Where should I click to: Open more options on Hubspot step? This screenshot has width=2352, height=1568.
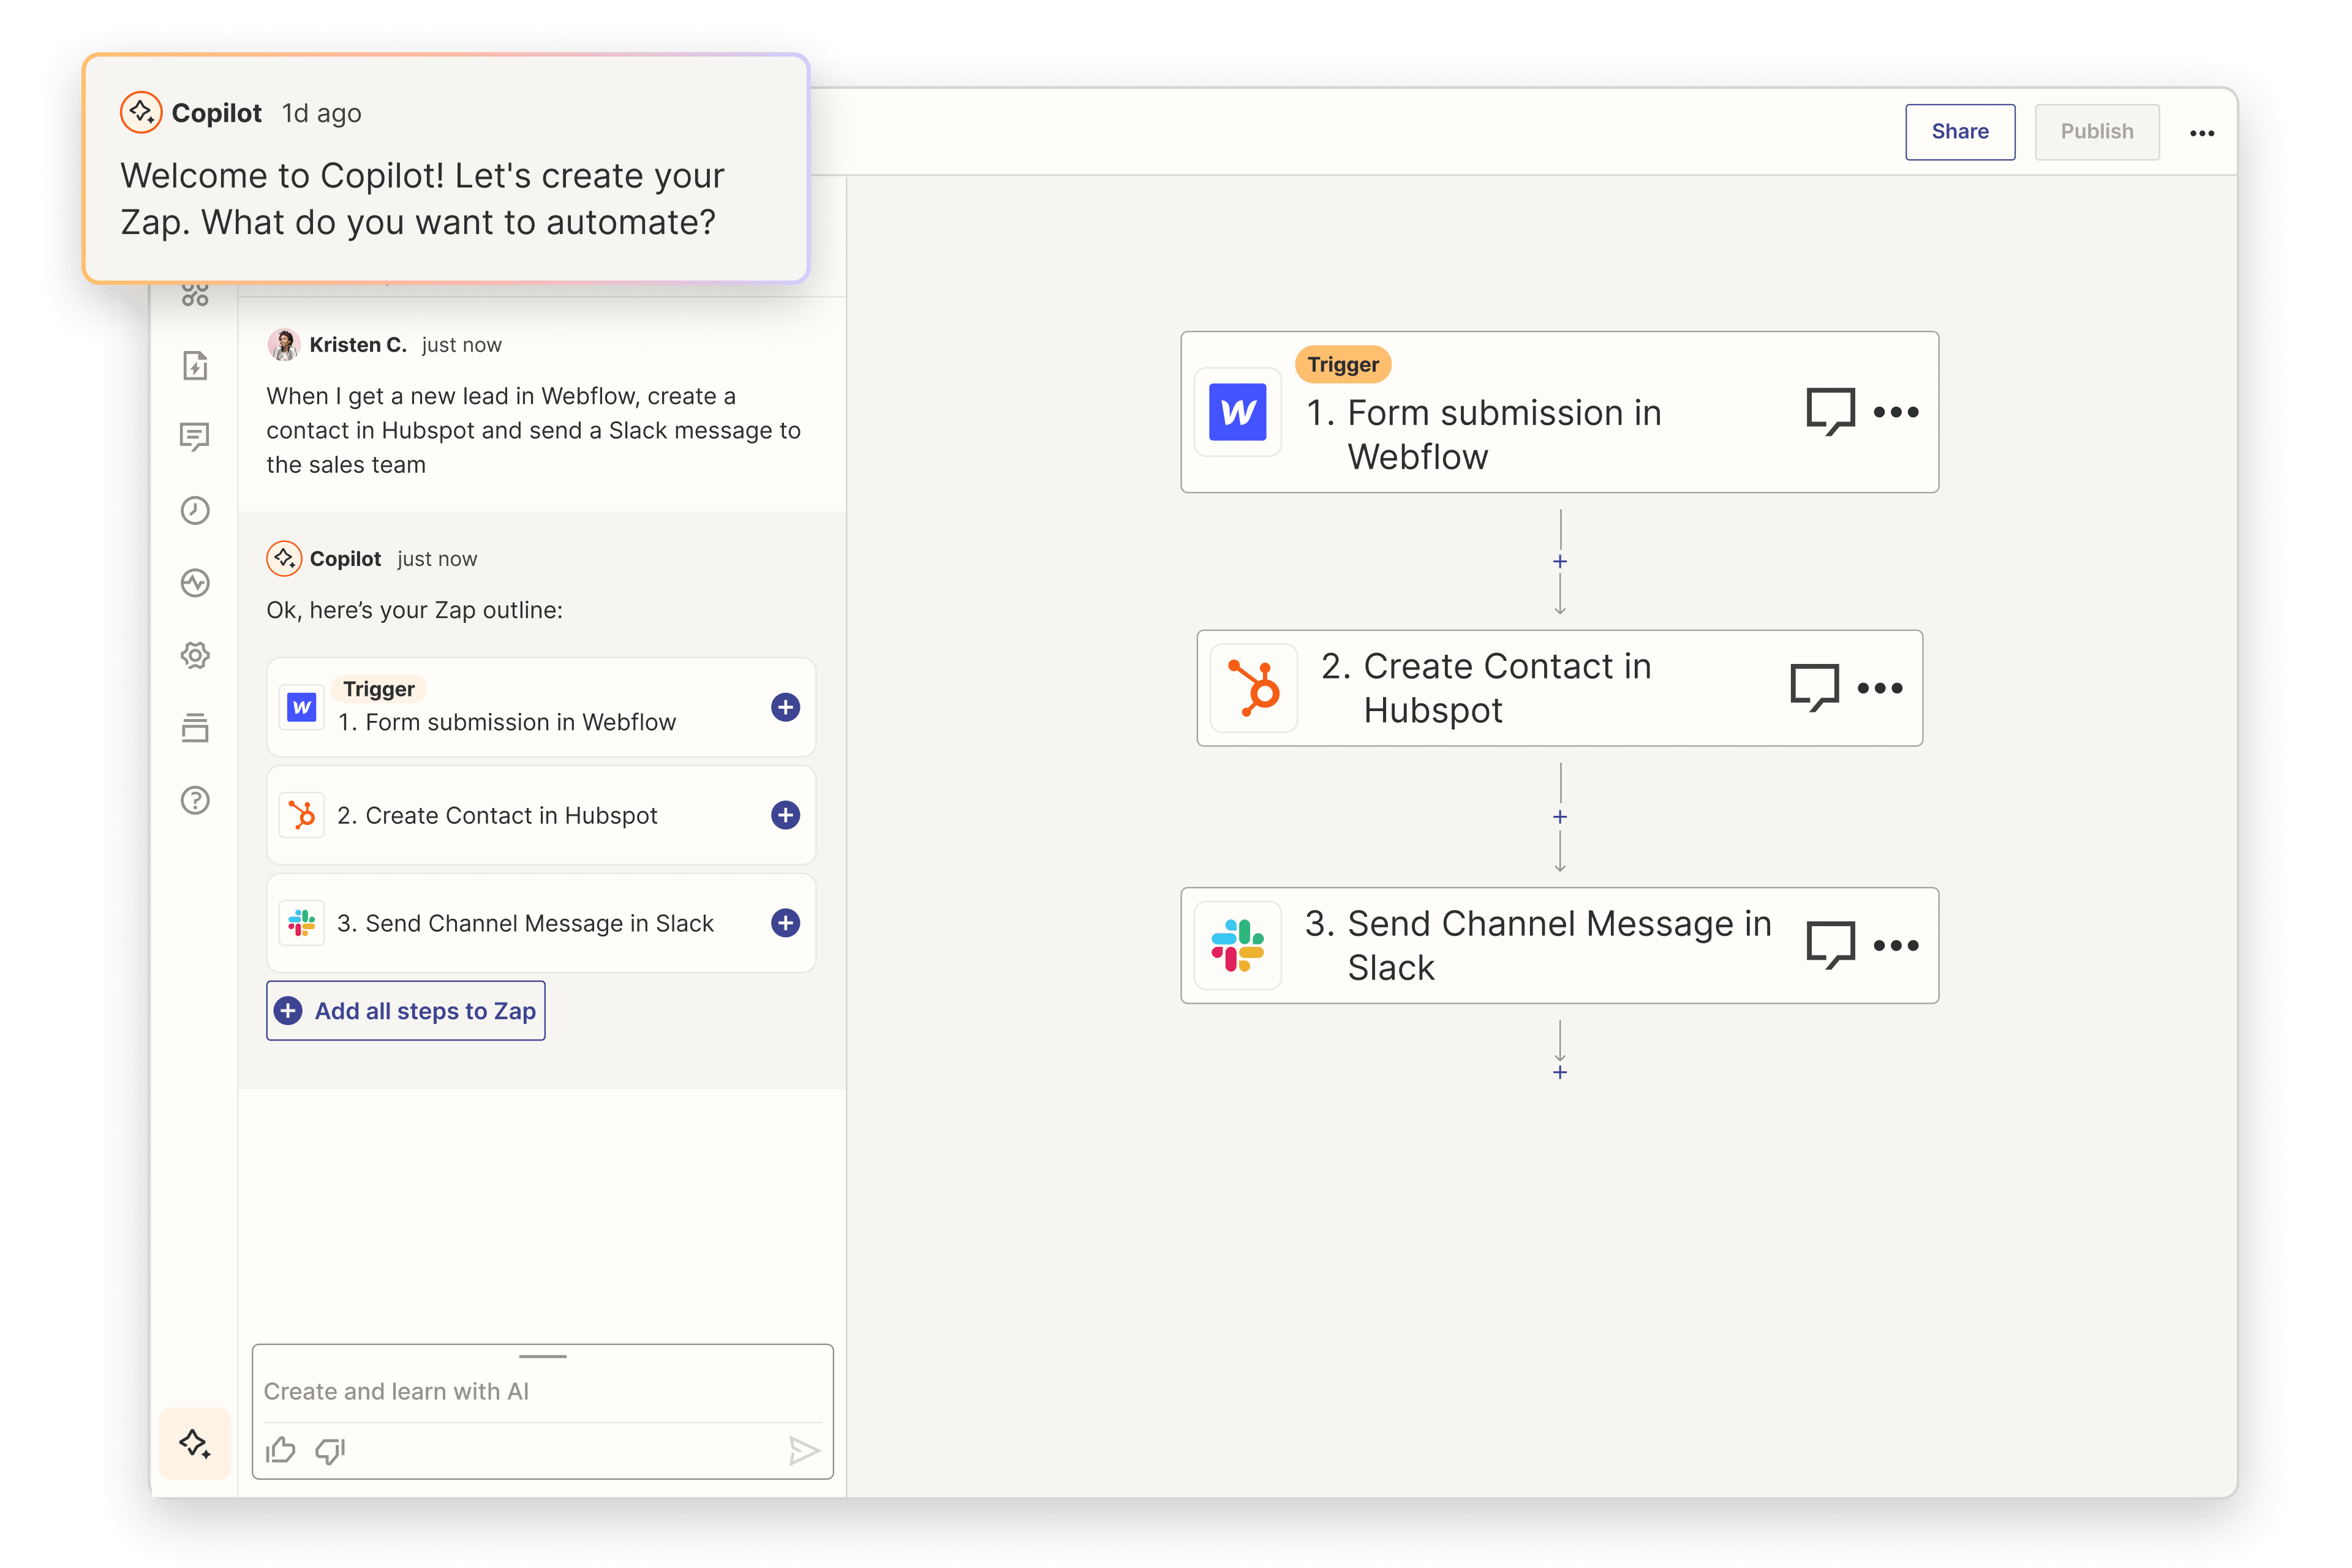1880,688
